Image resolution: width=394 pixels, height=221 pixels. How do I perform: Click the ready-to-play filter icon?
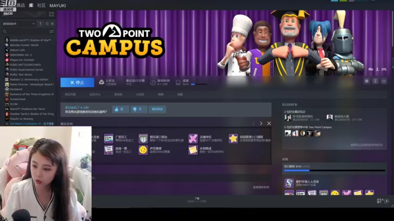pyautogui.click(x=52, y=24)
